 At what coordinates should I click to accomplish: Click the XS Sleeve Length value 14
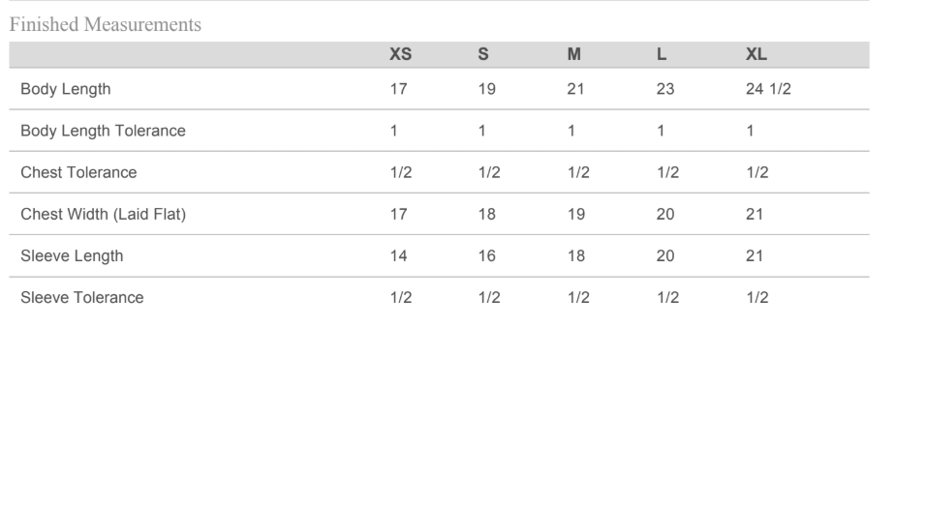coord(398,256)
